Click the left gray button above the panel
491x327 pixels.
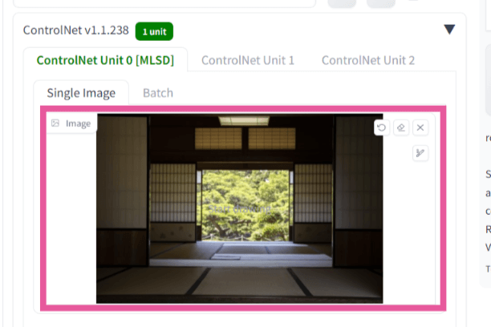[342, 3]
